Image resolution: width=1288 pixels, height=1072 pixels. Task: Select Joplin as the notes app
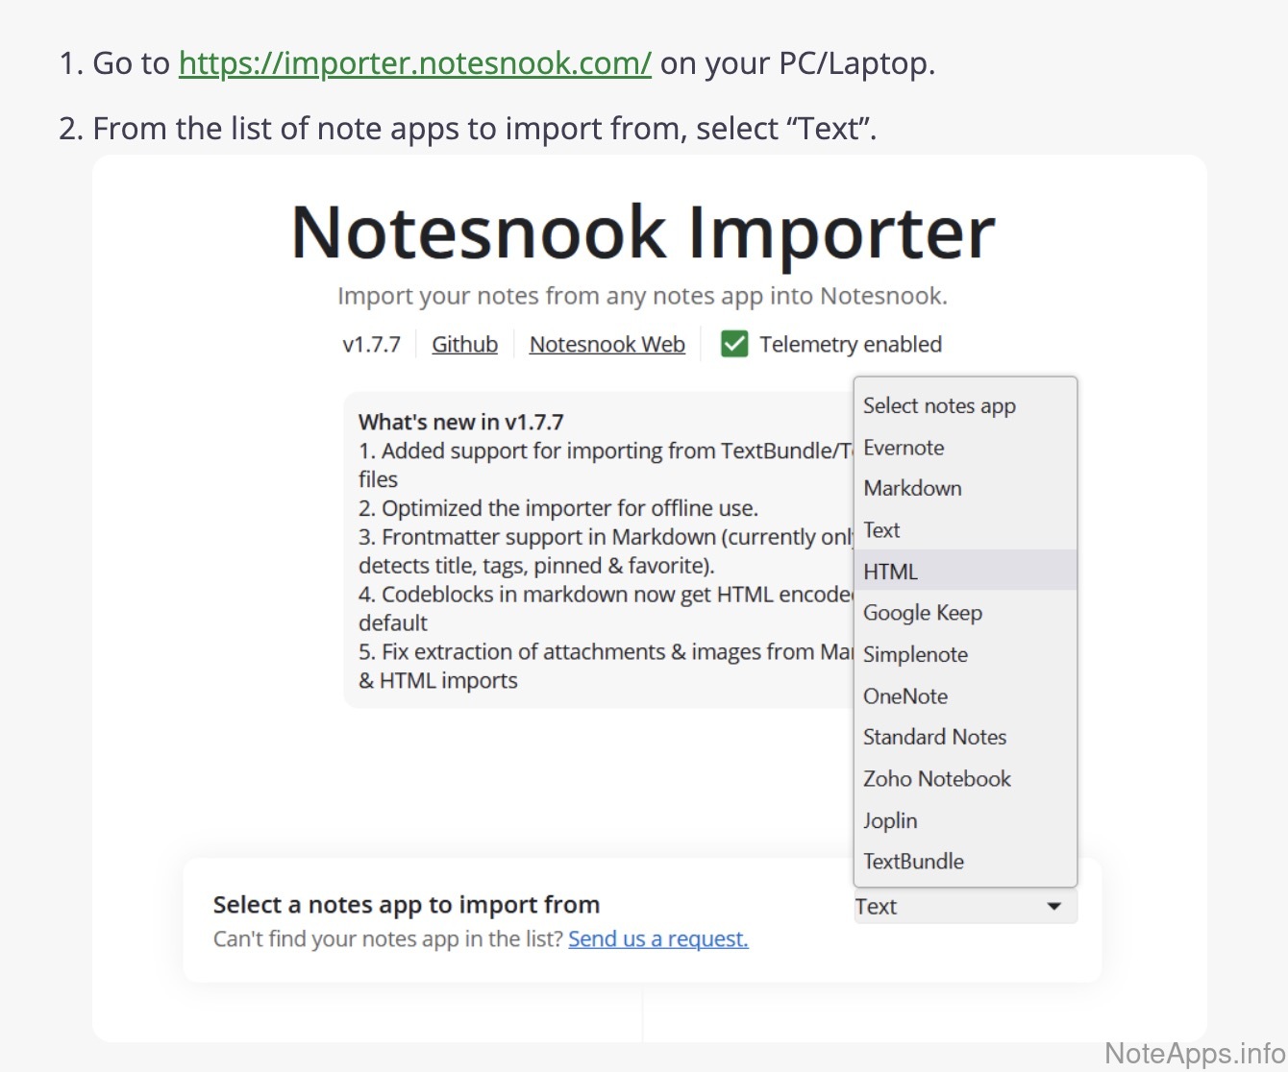(890, 820)
